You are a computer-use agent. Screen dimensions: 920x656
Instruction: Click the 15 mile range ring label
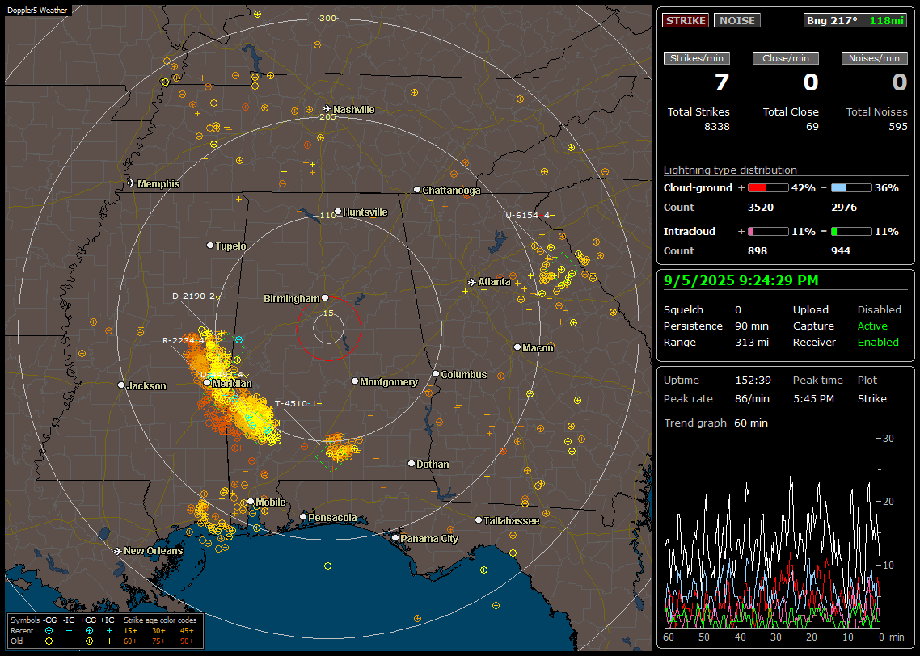[x=328, y=313]
